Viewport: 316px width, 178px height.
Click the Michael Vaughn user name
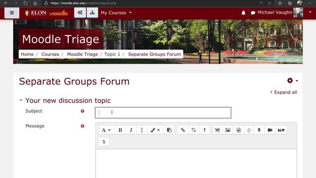(x=275, y=12)
